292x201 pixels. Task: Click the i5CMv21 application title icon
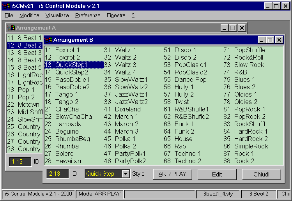(x=6, y=6)
